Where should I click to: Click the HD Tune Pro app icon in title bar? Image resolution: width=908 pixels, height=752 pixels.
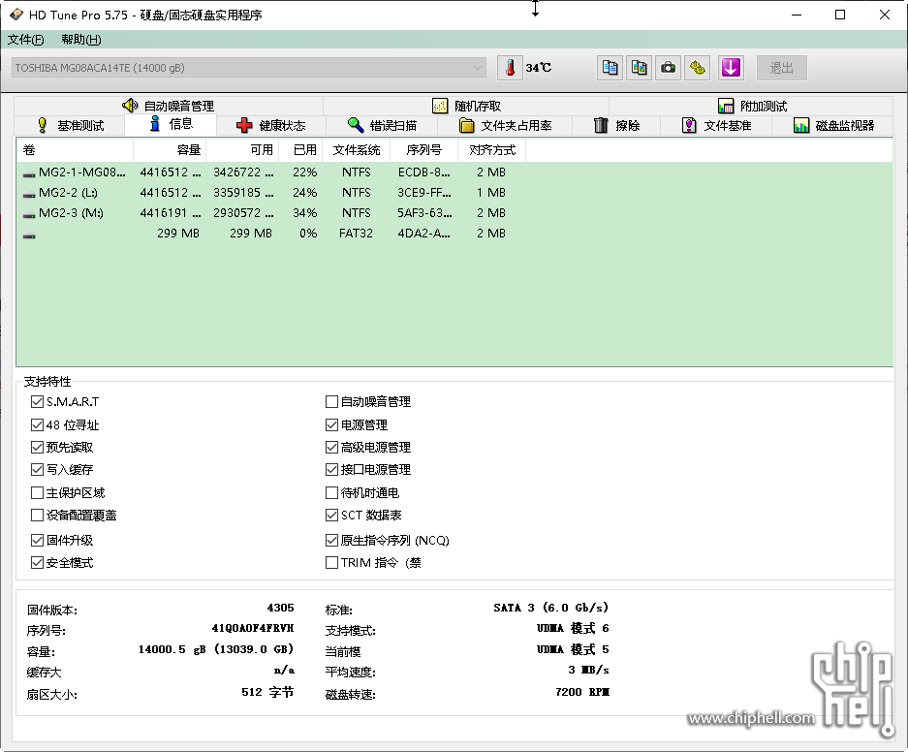tap(16, 15)
